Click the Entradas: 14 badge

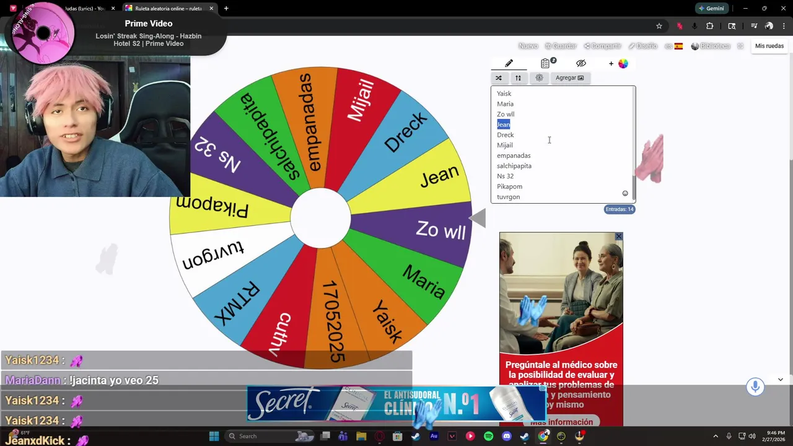tap(620, 209)
